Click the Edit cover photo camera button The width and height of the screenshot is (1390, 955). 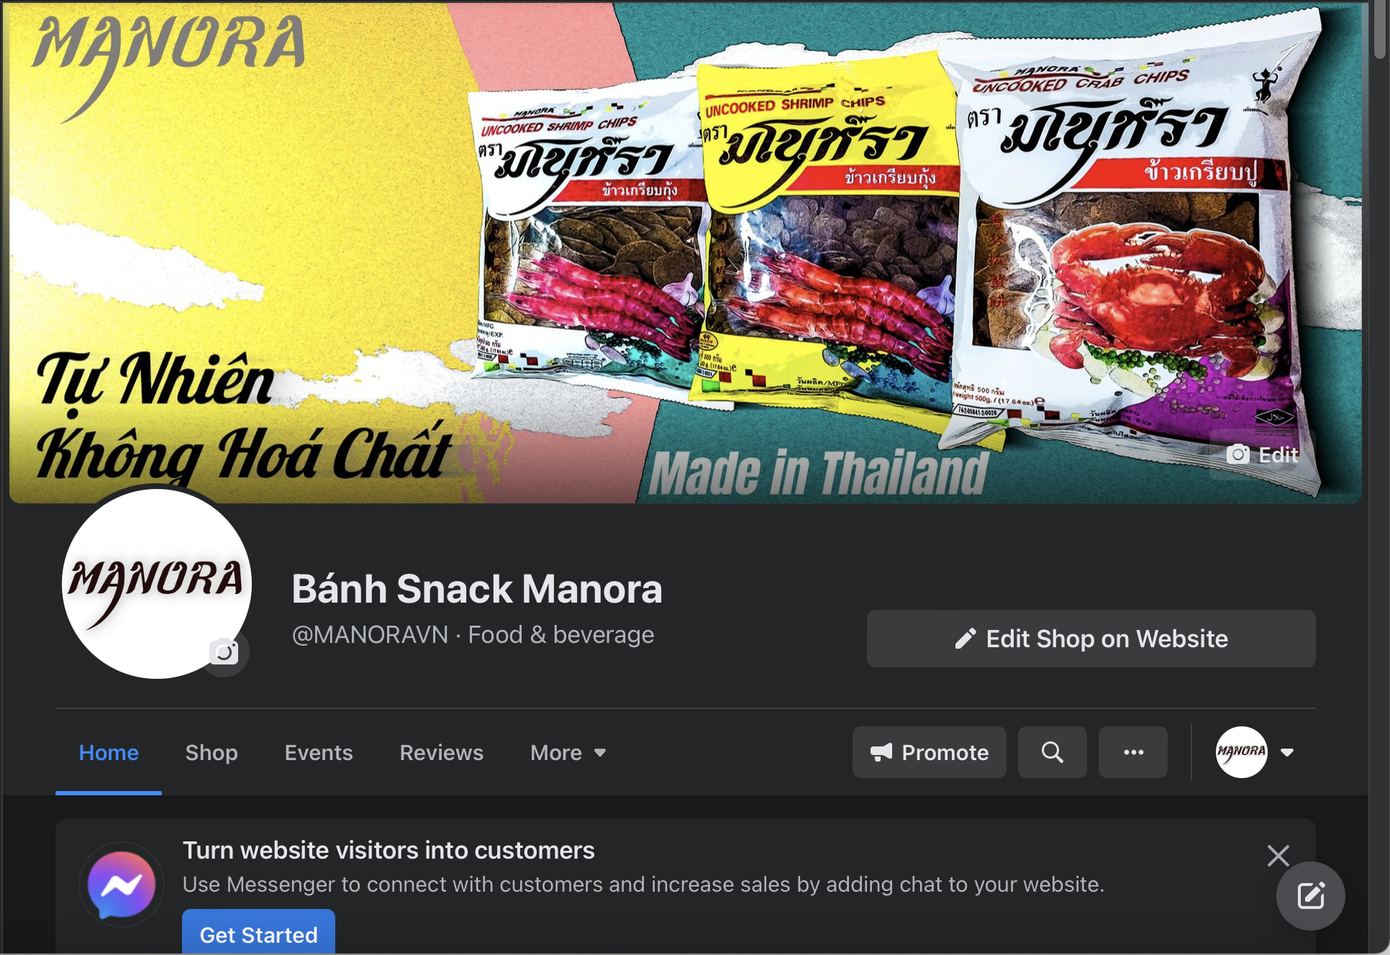pyautogui.click(x=1263, y=454)
